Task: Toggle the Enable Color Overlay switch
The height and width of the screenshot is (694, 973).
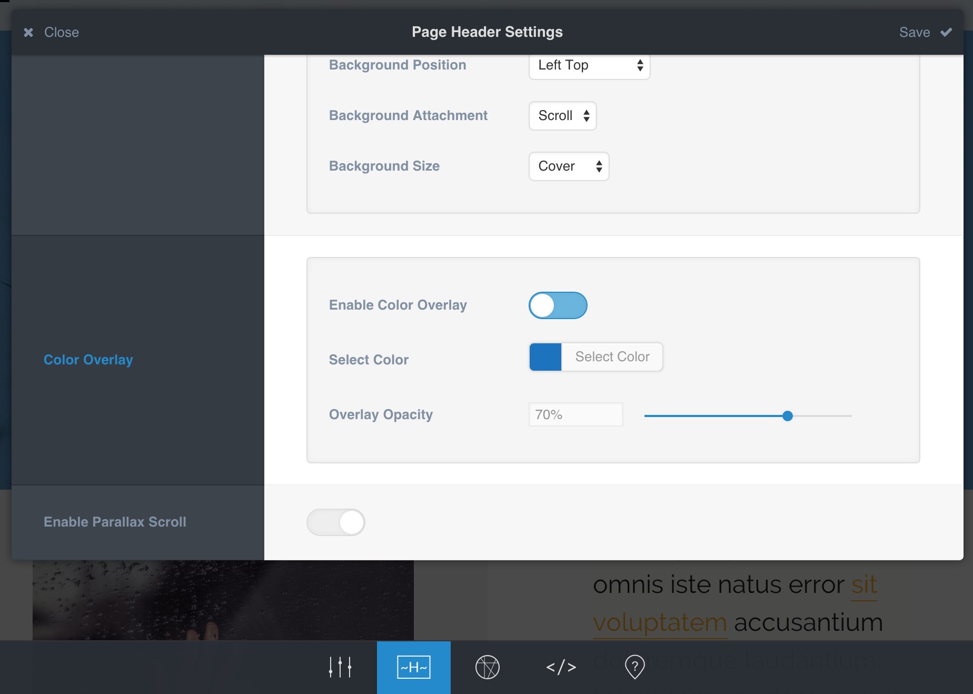Action: click(x=558, y=305)
